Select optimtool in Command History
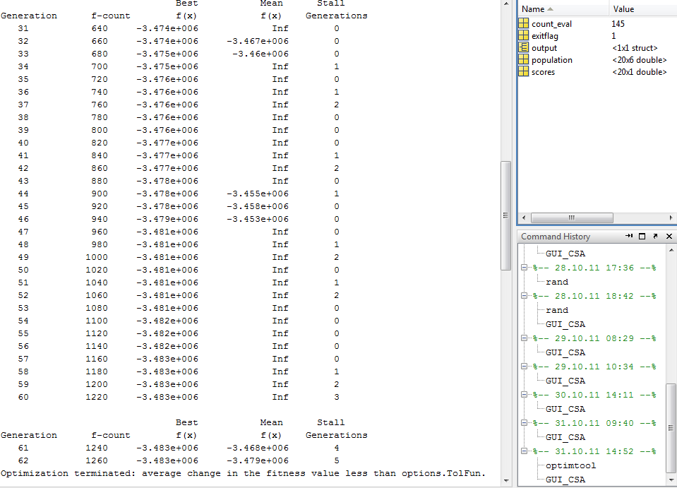Image resolution: width=677 pixels, height=488 pixels. point(570,465)
